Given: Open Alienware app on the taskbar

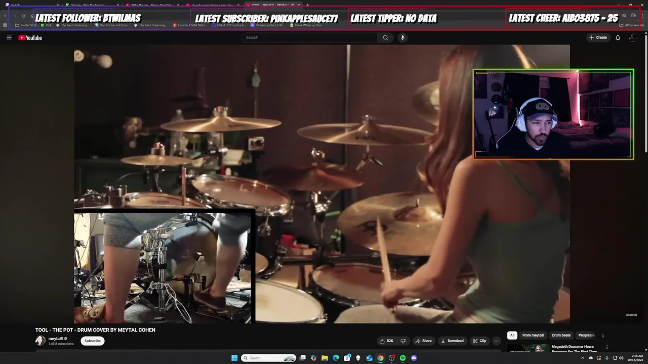Looking at the screenshot, I should (x=358, y=358).
